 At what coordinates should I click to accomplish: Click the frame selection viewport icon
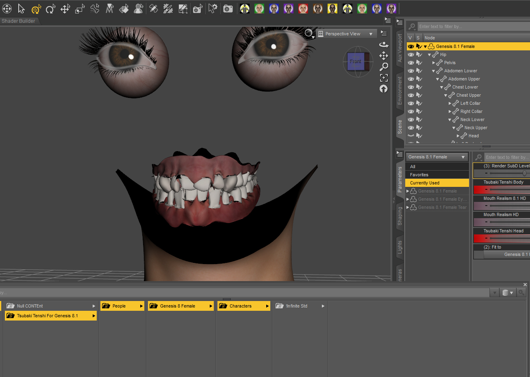(x=384, y=78)
